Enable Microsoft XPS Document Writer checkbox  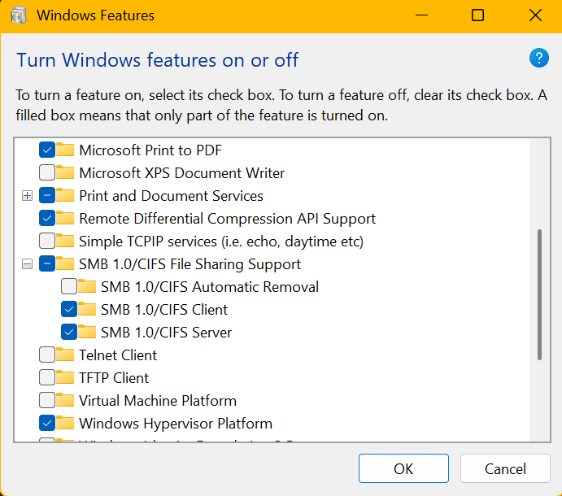[x=47, y=172]
